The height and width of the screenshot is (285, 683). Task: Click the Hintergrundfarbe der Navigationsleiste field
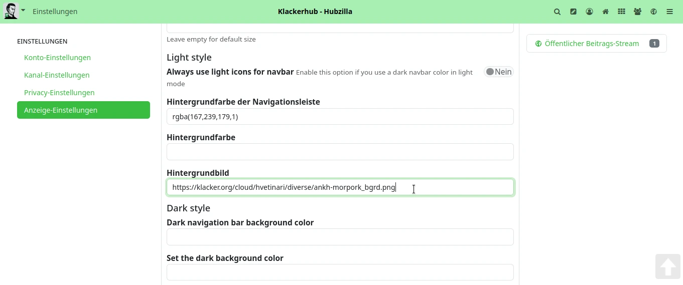[340, 117]
